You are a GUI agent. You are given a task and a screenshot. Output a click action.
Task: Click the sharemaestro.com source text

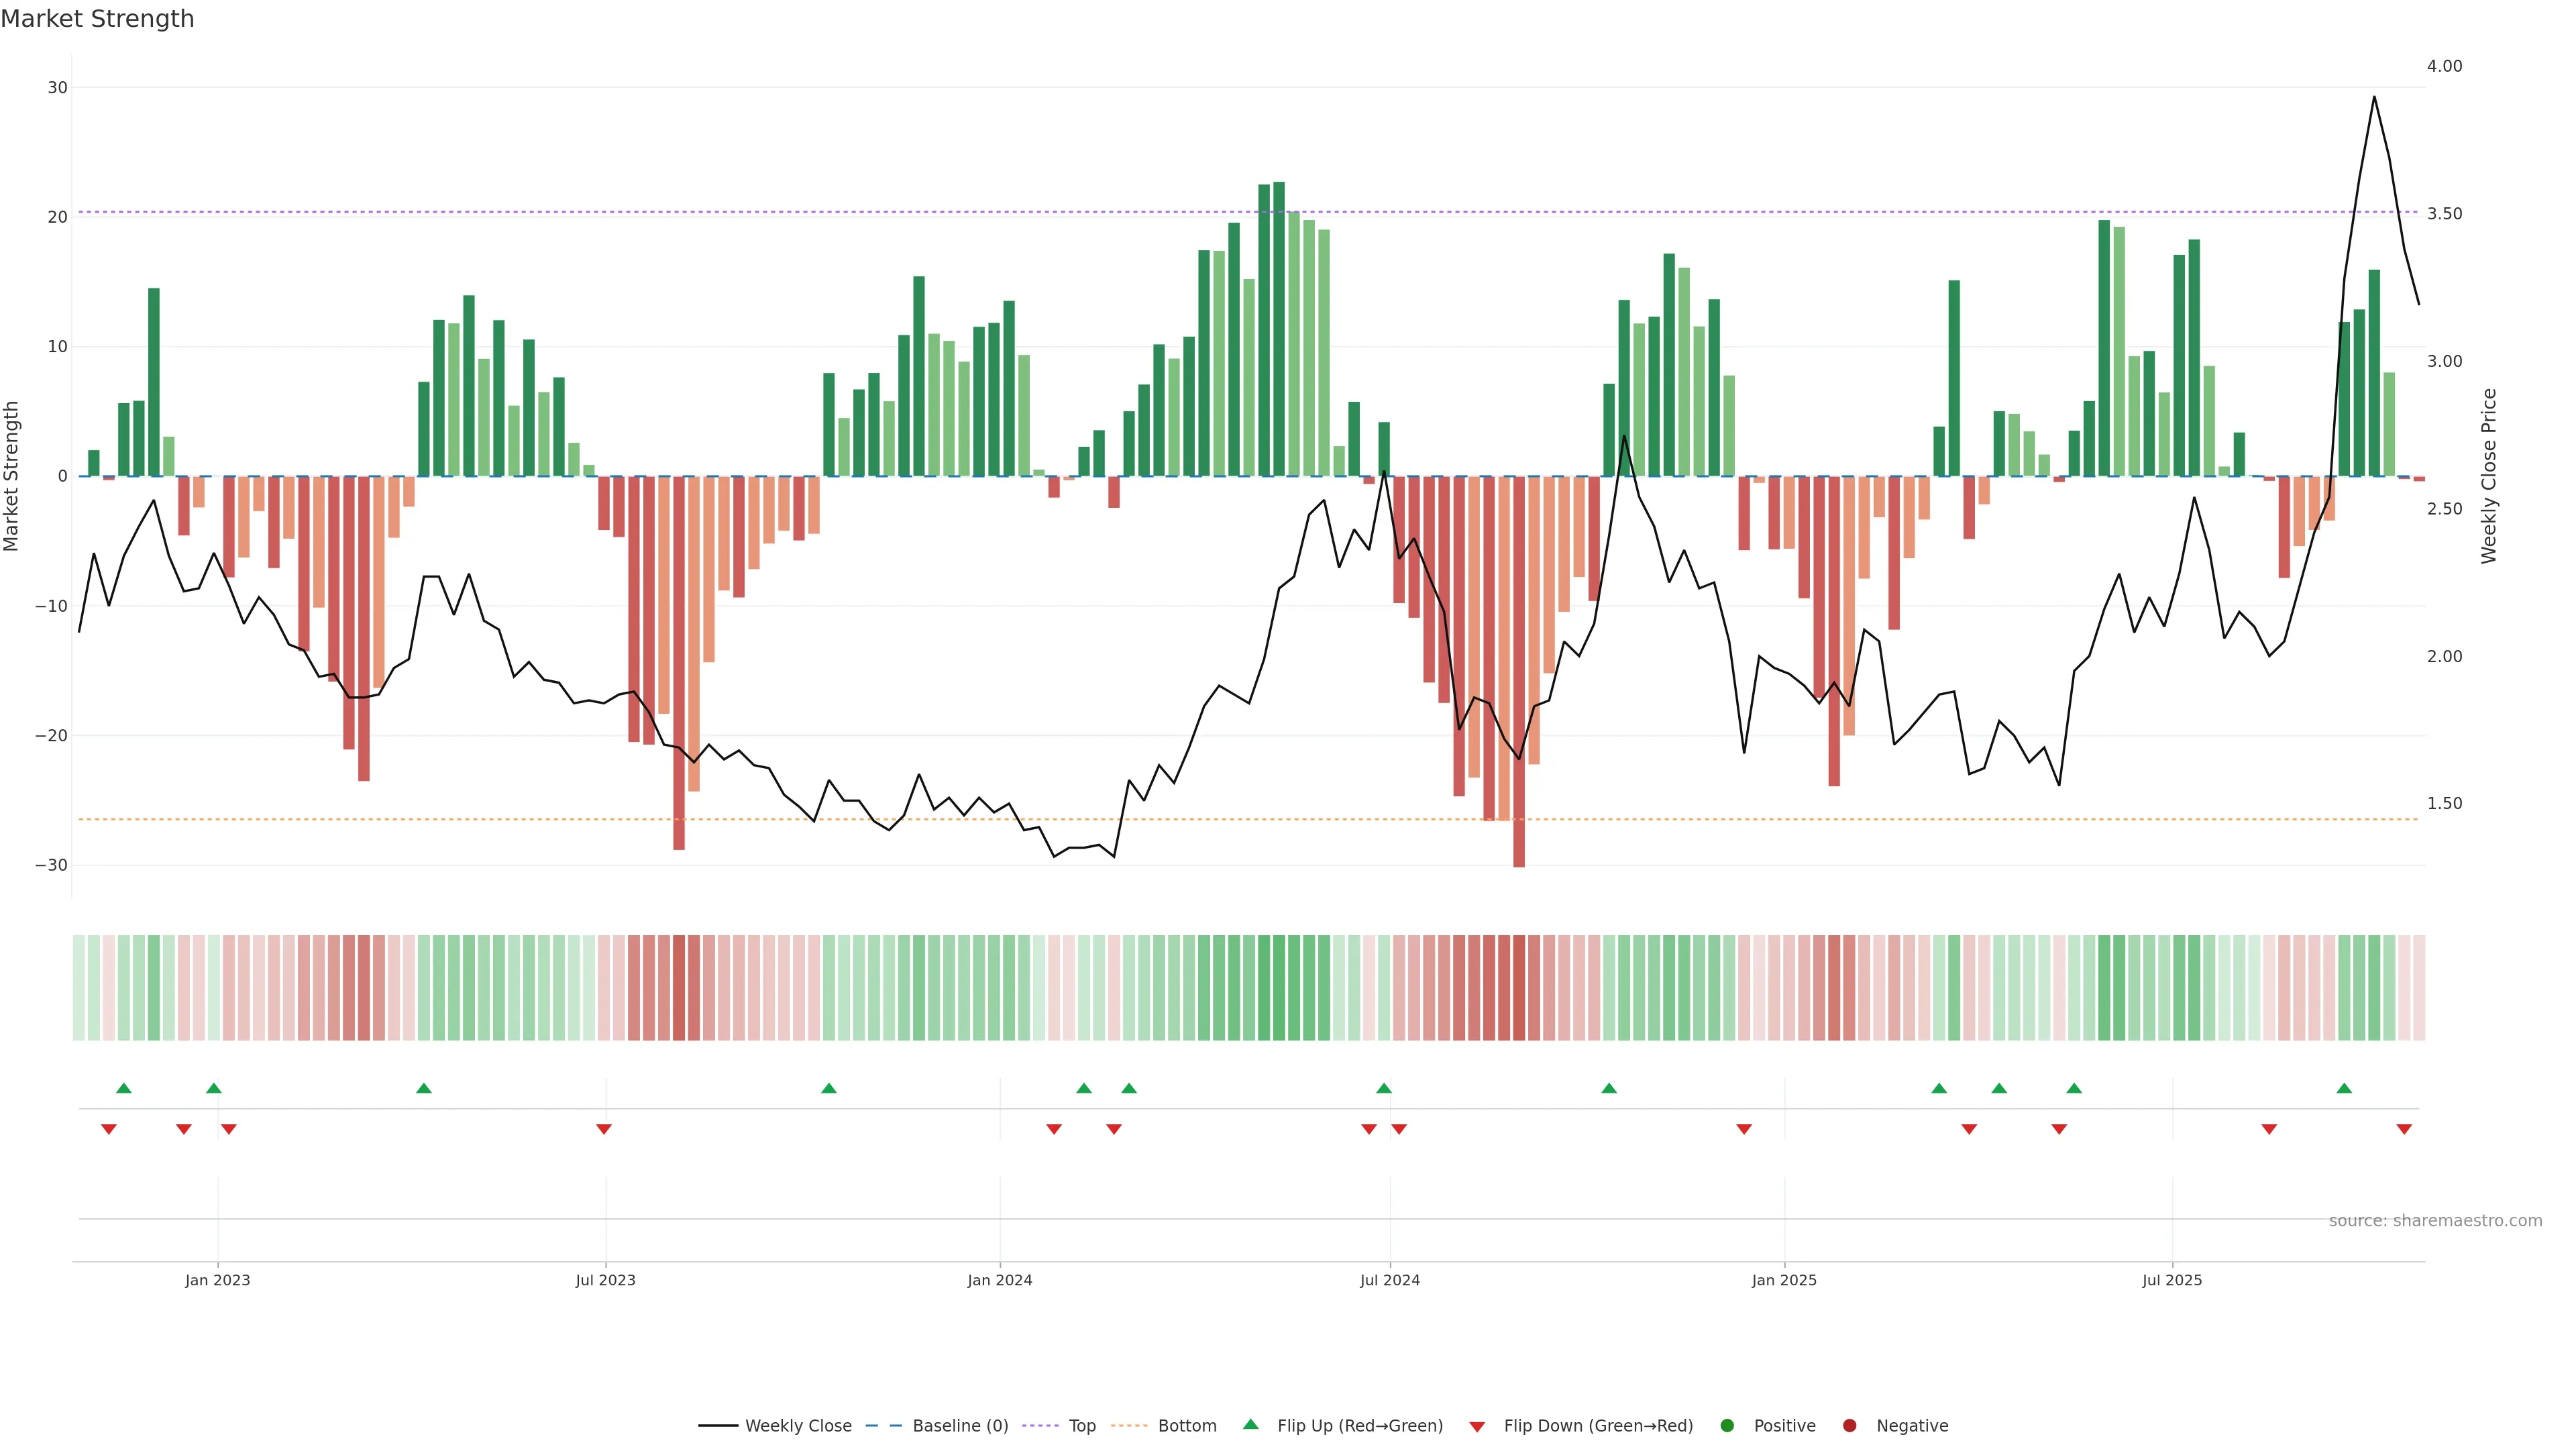[x=2435, y=1221]
